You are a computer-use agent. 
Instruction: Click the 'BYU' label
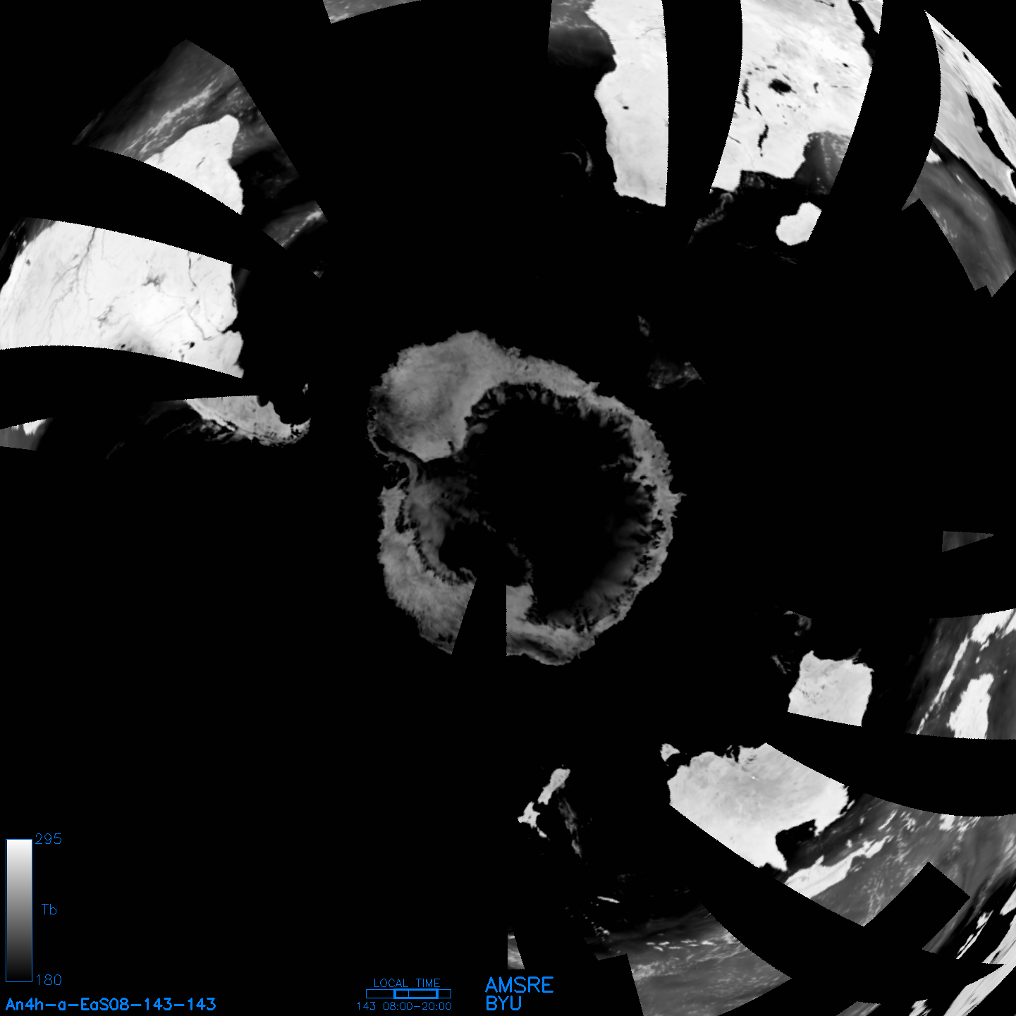(x=503, y=1003)
